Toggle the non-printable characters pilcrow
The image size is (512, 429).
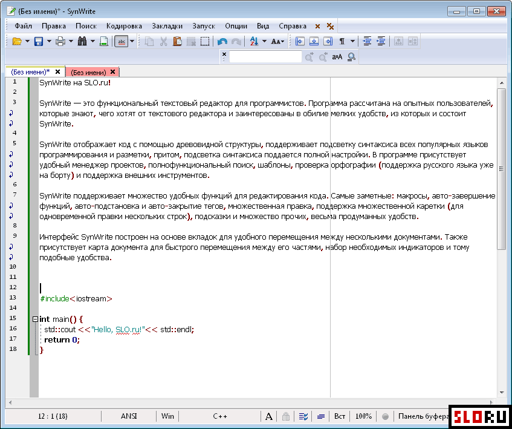(x=342, y=42)
